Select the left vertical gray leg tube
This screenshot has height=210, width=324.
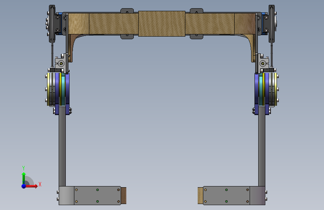pyautogui.click(x=62, y=146)
